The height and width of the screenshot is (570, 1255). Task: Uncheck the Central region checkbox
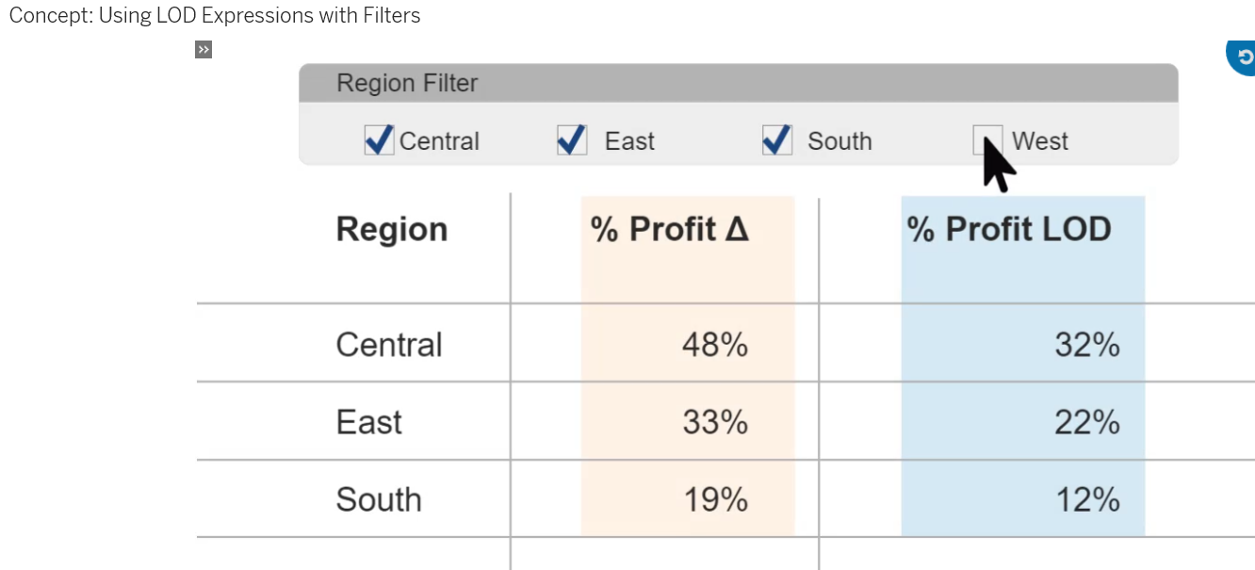[x=379, y=140]
